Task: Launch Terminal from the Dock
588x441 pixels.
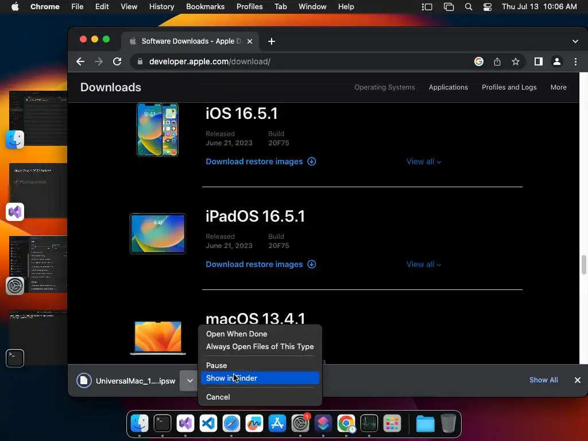Action: 163,424
